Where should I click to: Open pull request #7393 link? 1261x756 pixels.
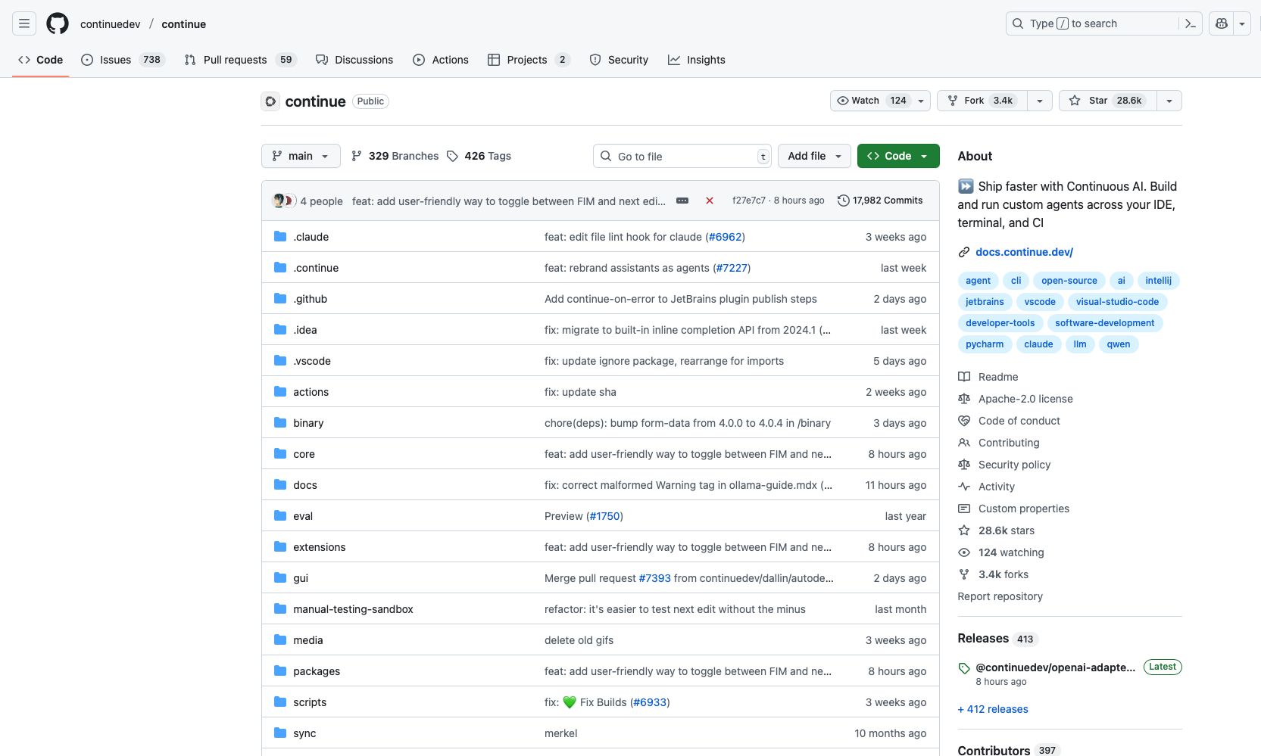coord(654,578)
